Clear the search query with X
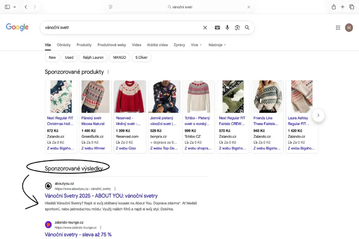 [x=205, y=28]
